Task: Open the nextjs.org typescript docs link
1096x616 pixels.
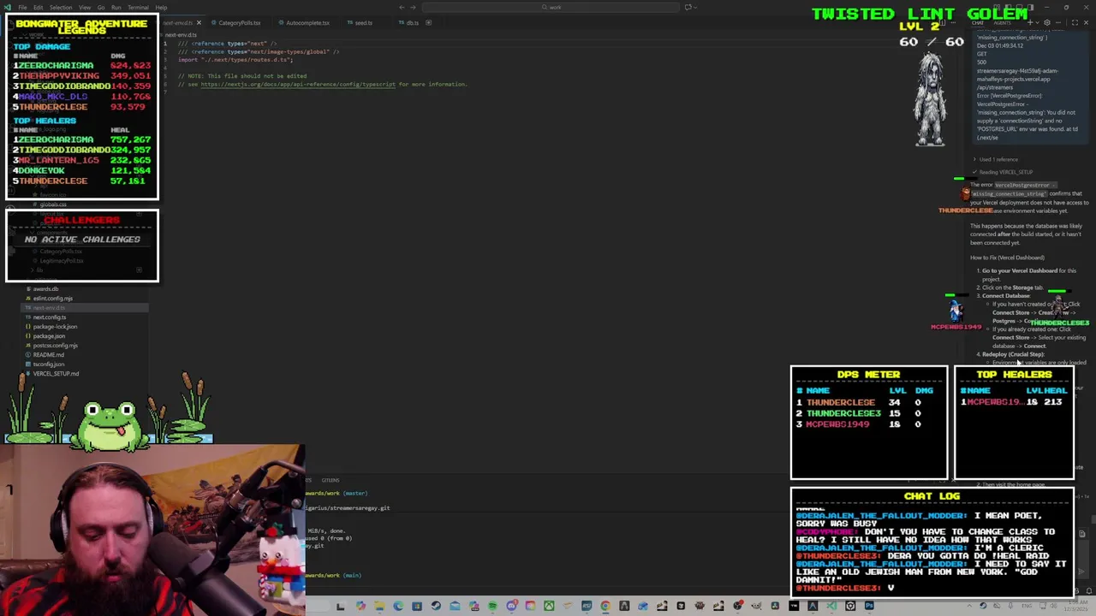Action: click(298, 85)
